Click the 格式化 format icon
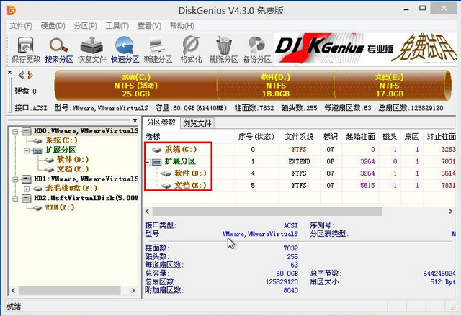The image size is (461, 316). (191, 50)
